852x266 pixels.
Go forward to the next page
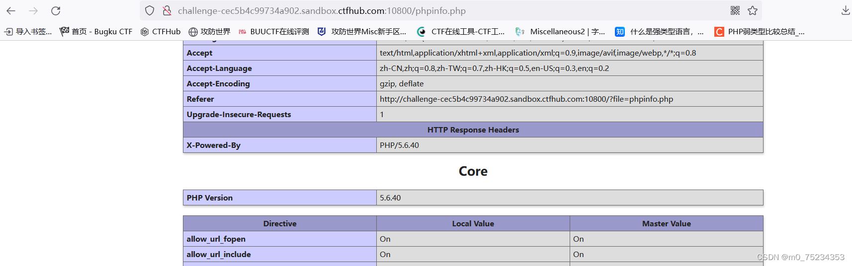click(x=33, y=10)
